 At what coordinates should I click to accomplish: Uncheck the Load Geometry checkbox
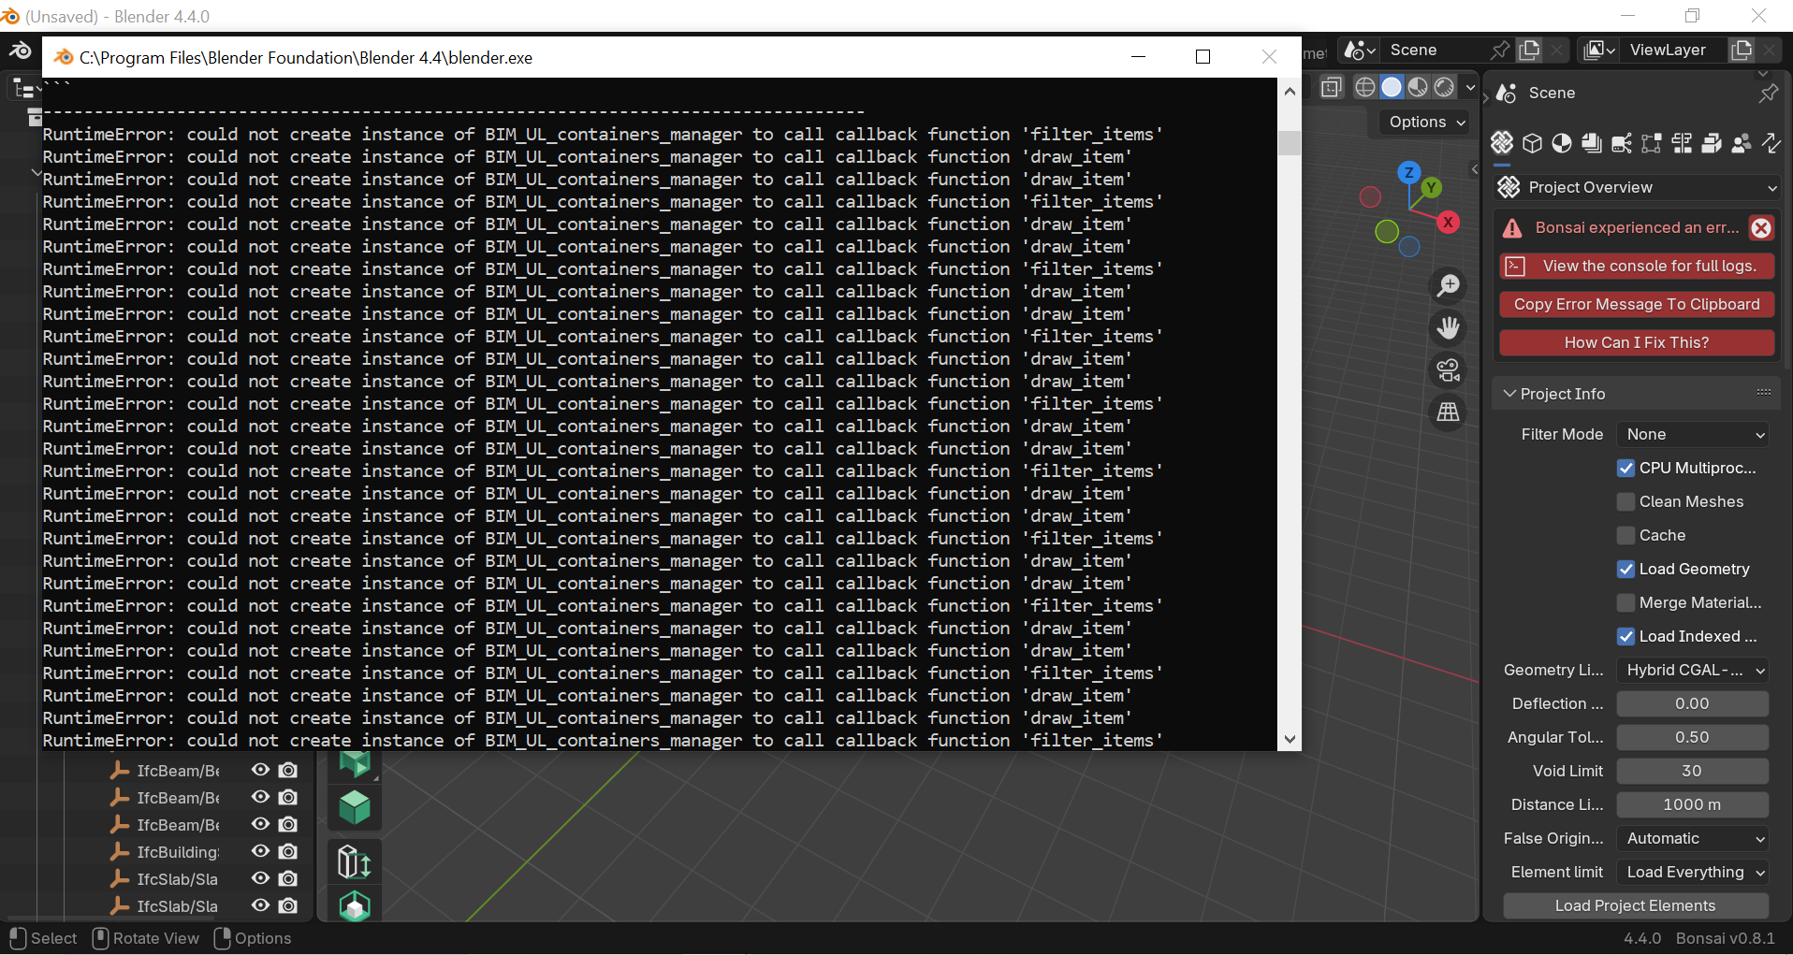(1625, 569)
